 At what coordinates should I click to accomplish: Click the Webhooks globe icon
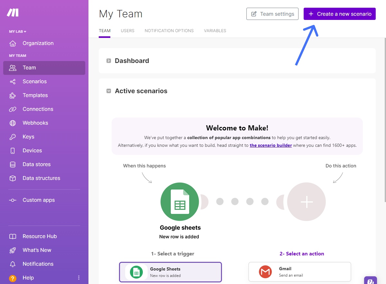coord(13,123)
